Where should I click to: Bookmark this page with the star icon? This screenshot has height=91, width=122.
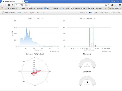109,5
